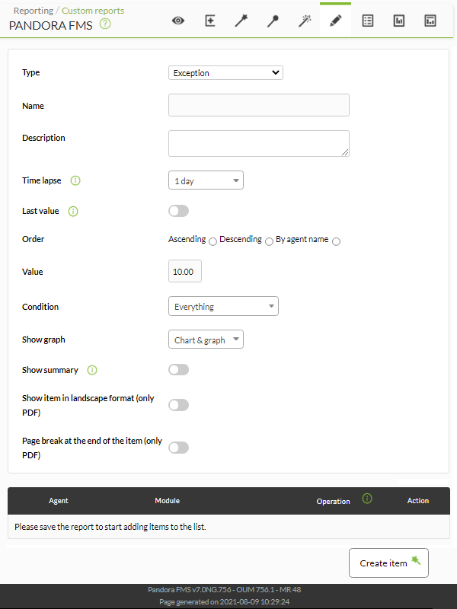Viewport: 457px width, 609px height.
Task: Turn on landscape format PDF switch
Action: coord(179,405)
